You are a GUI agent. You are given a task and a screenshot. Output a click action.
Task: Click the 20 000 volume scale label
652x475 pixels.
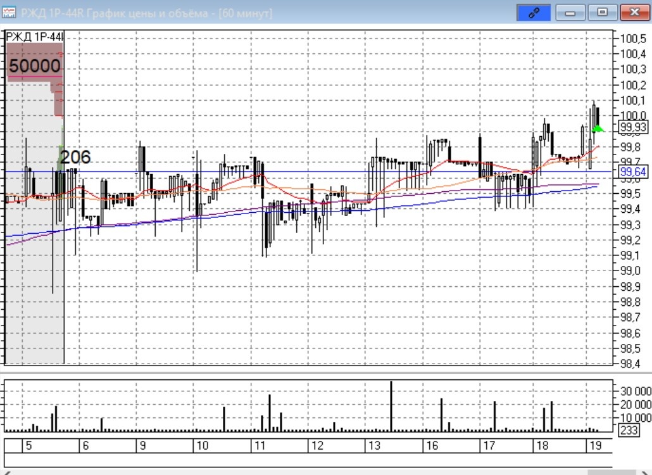[x=636, y=404]
